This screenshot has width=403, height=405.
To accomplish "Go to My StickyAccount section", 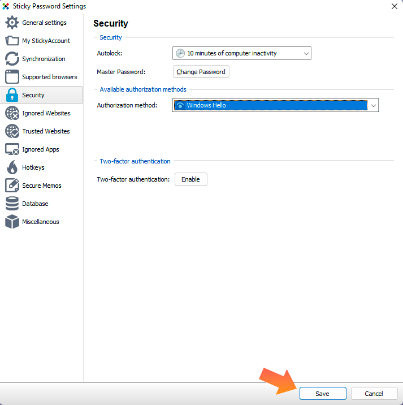I will coord(46,41).
